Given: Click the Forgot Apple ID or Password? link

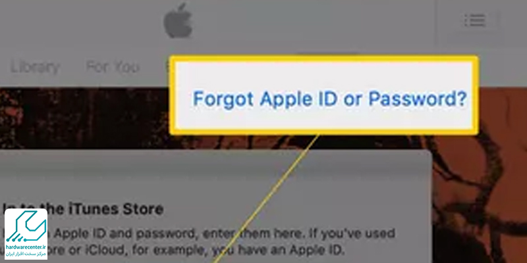Looking at the screenshot, I should (x=330, y=99).
